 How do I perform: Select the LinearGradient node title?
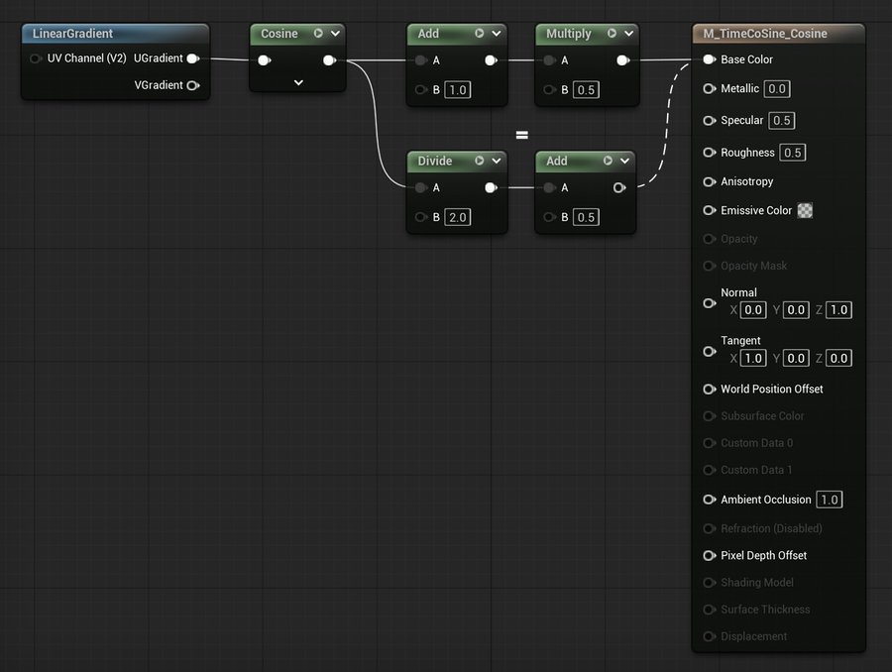72,34
